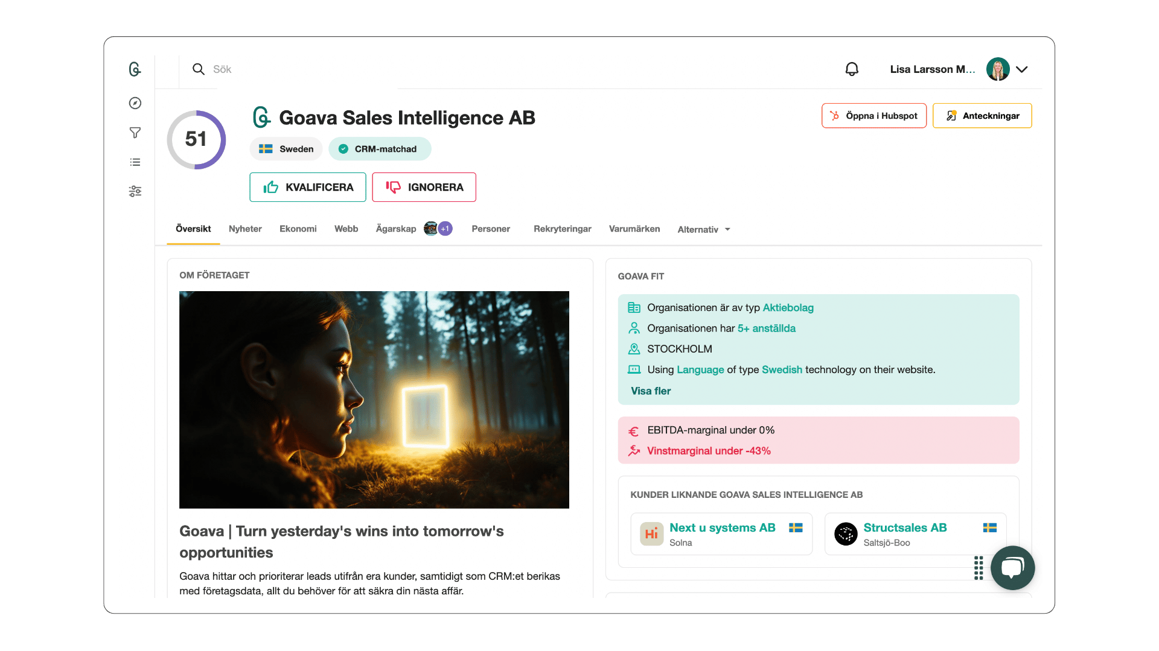
Task: Click the Aktiebolag link
Action: click(788, 308)
